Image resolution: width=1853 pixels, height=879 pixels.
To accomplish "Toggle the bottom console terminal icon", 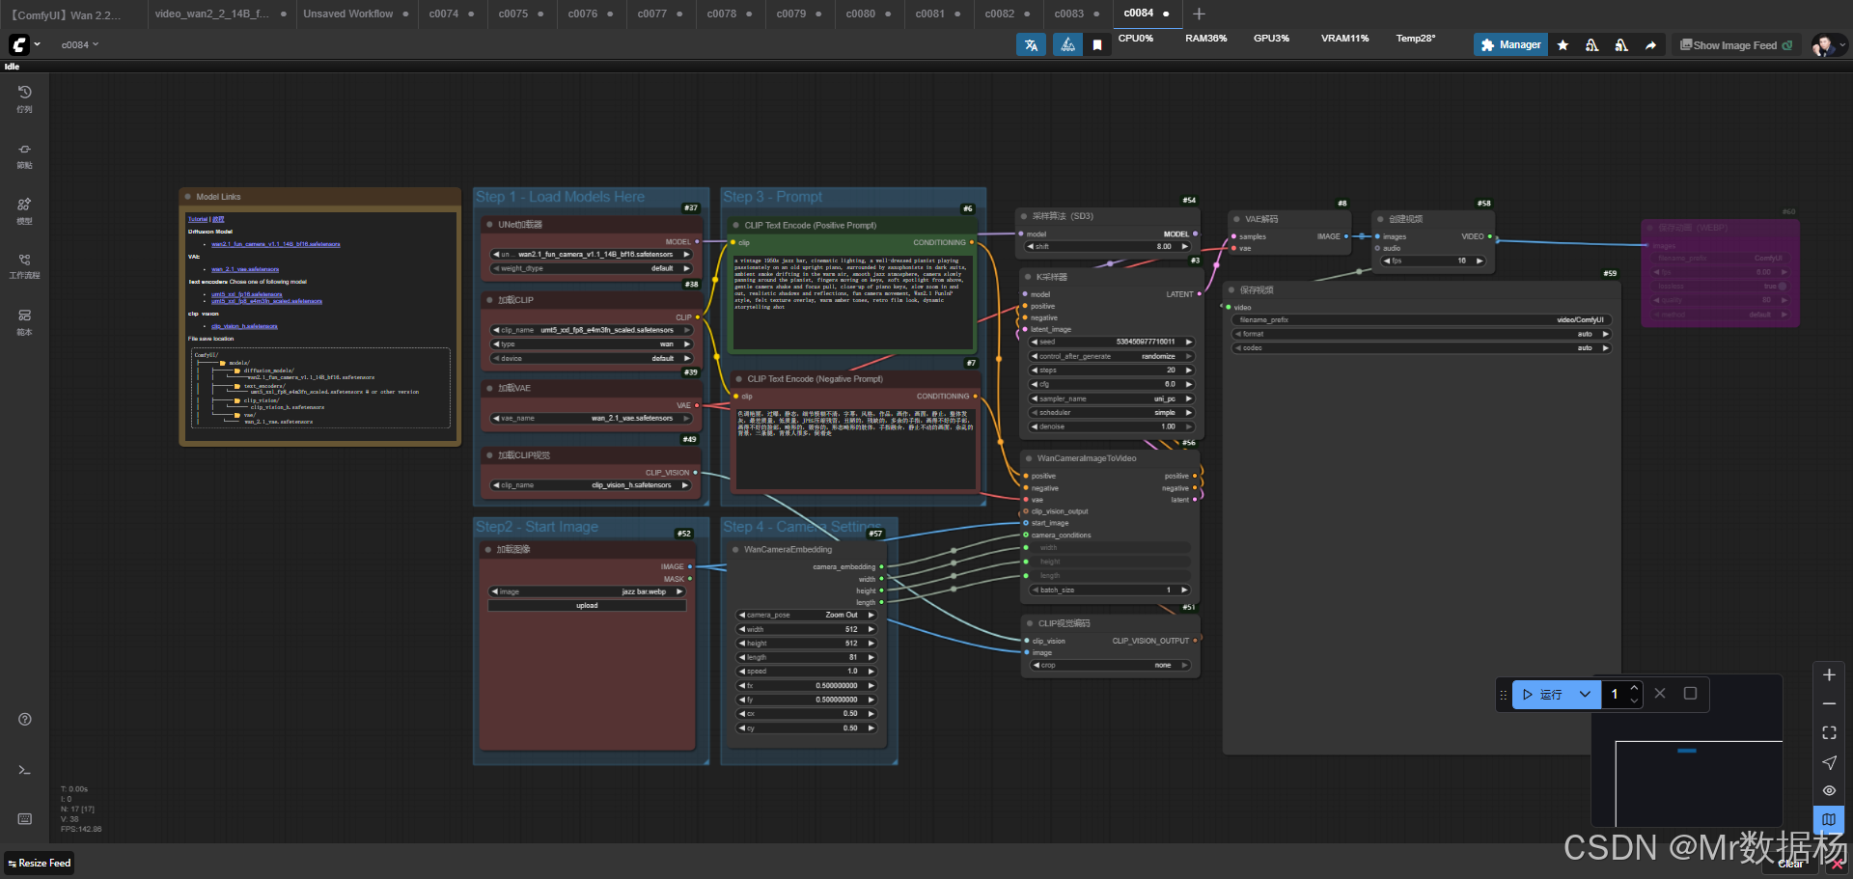I will tap(25, 770).
